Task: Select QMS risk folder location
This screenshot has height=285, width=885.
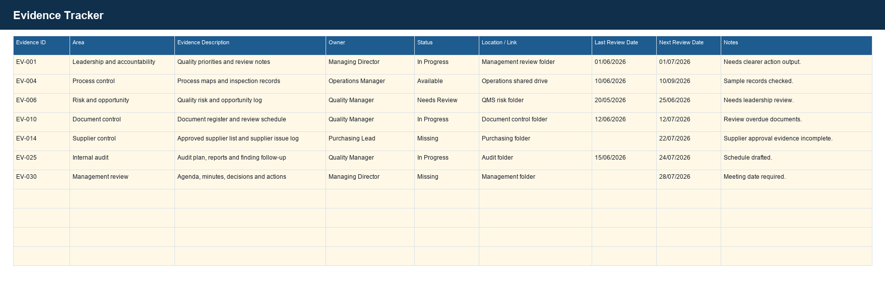Action: 535,103
